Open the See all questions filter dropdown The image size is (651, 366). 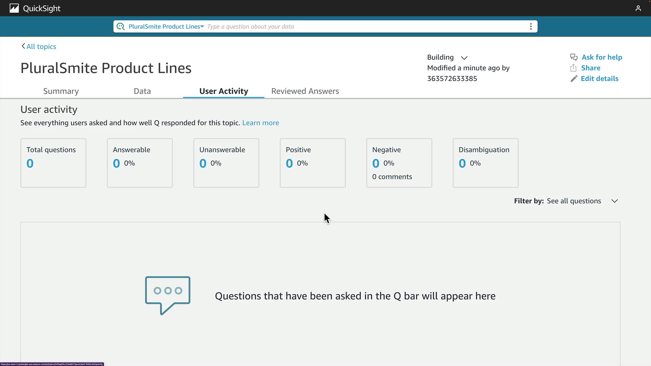click(x=614, y=201)
